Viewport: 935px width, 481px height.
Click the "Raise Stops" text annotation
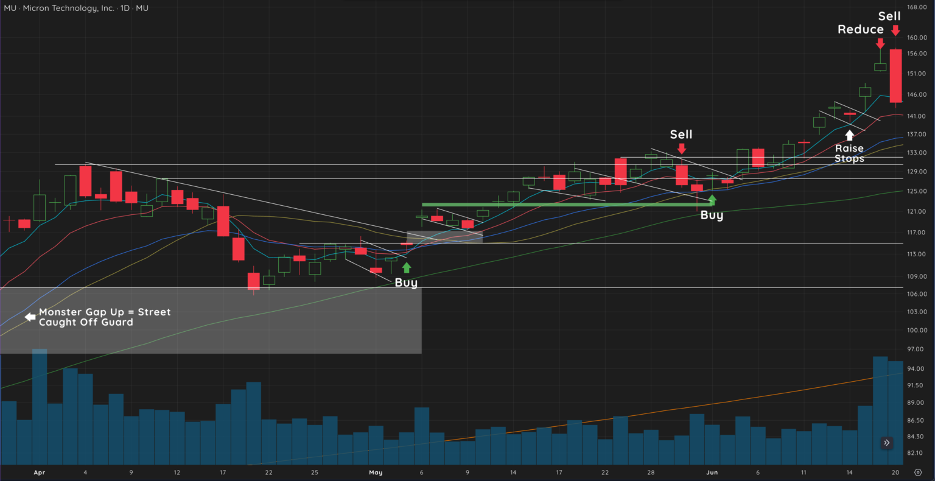coord(849,153)
